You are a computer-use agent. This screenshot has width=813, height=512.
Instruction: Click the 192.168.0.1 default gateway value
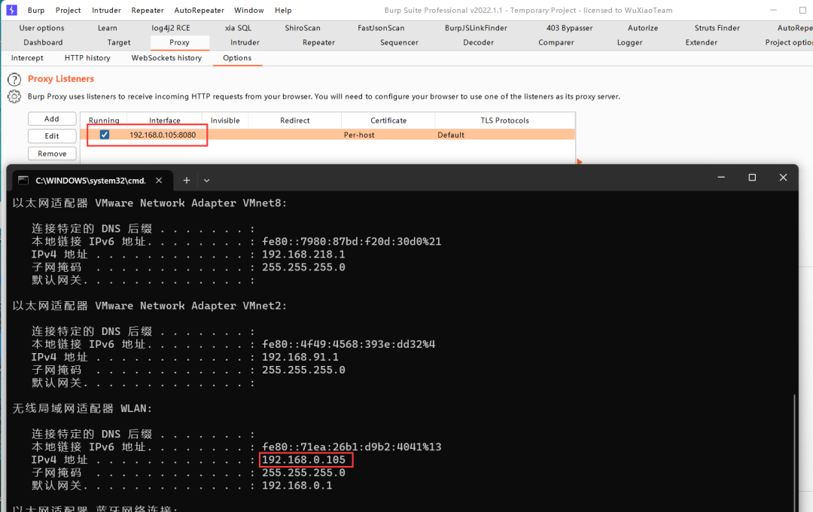click(297, 486)
